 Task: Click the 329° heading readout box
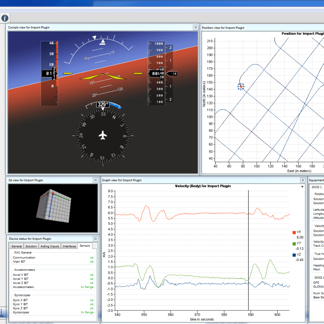click(x=103, y=105)
